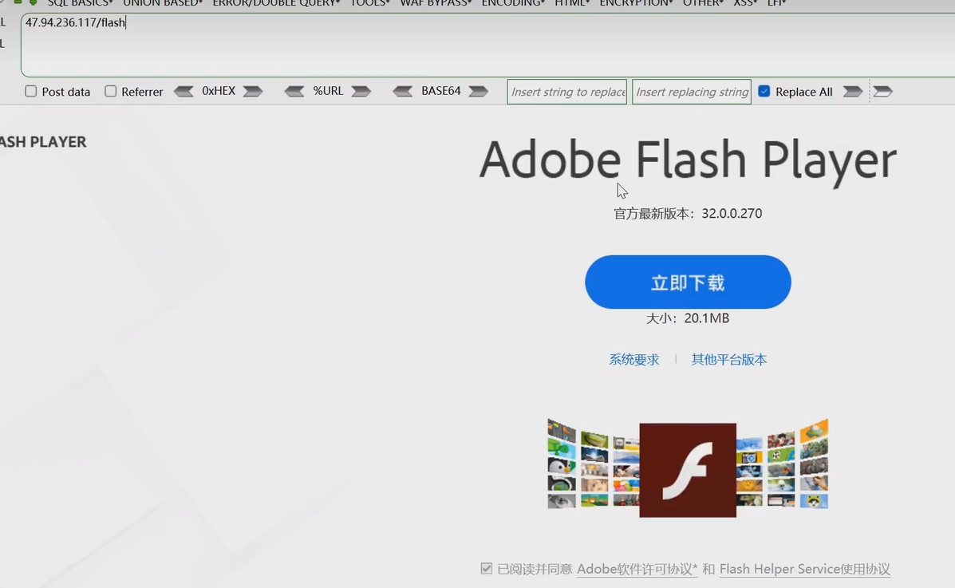Open the WAF BYPASS dropdown menu
This screenshot has width=955, height=588.
click(436, 3)
